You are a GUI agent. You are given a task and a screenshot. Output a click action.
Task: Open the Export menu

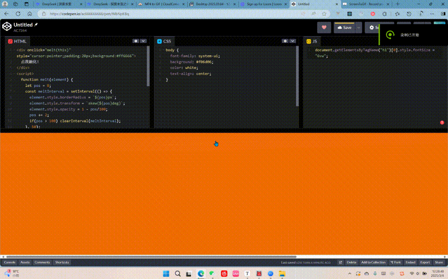point(425,262)
